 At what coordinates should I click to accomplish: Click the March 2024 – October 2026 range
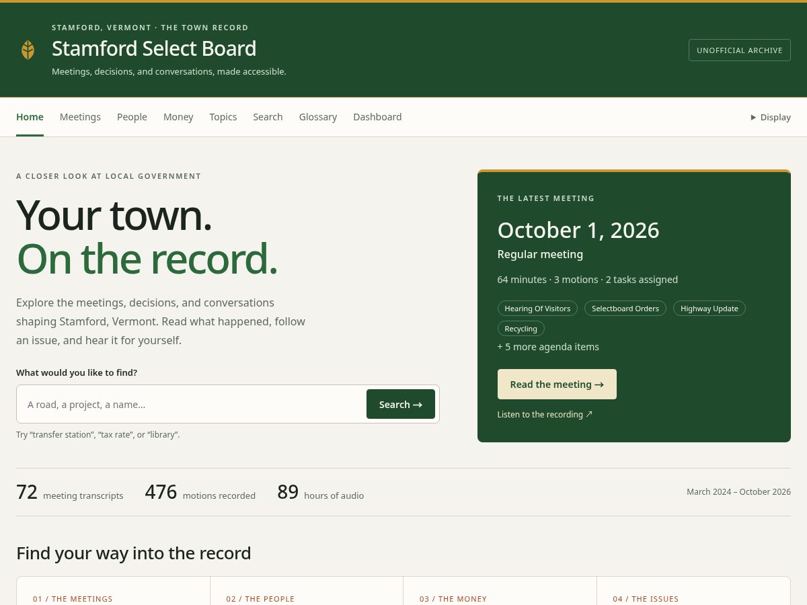(738, 492)
